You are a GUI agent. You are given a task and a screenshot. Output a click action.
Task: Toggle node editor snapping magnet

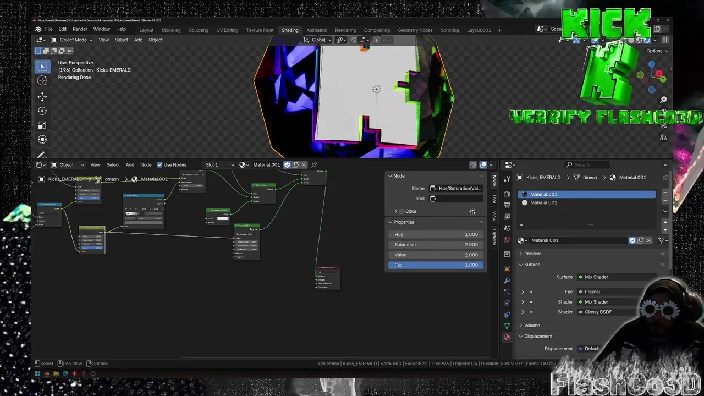click(x=472, y=164)
